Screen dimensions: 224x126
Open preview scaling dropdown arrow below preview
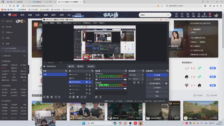point(61,62)
